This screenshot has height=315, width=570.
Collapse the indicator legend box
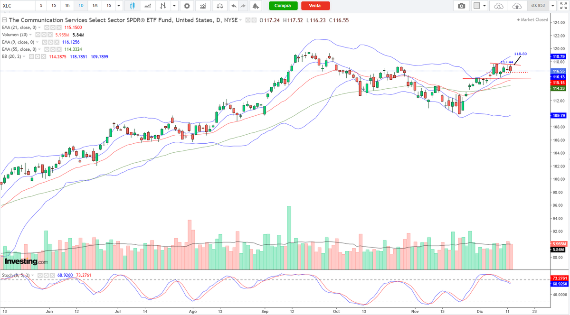click(x=4, y=20)
